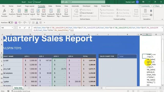The image size is (164, 92).
Task: Click the Select All corner triangle
Action: [2, 34]
